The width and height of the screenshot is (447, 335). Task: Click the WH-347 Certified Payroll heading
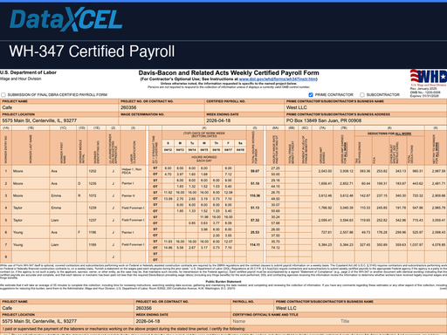92,51
